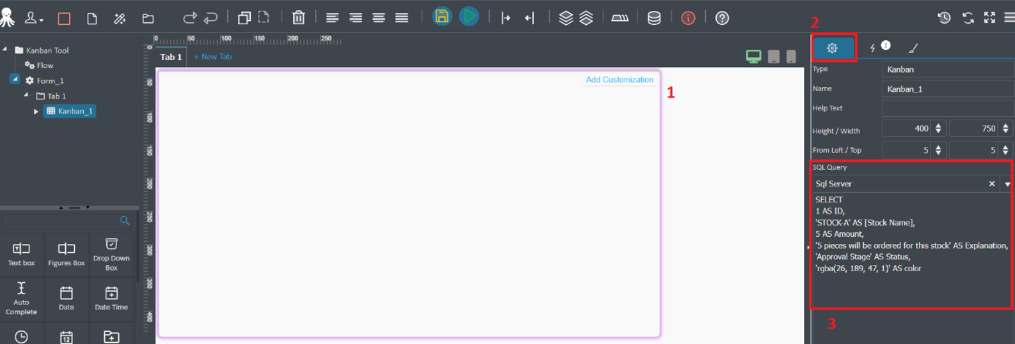1015x344 pixels.
Task: Switch to desktop view
Action: [754, 56]
